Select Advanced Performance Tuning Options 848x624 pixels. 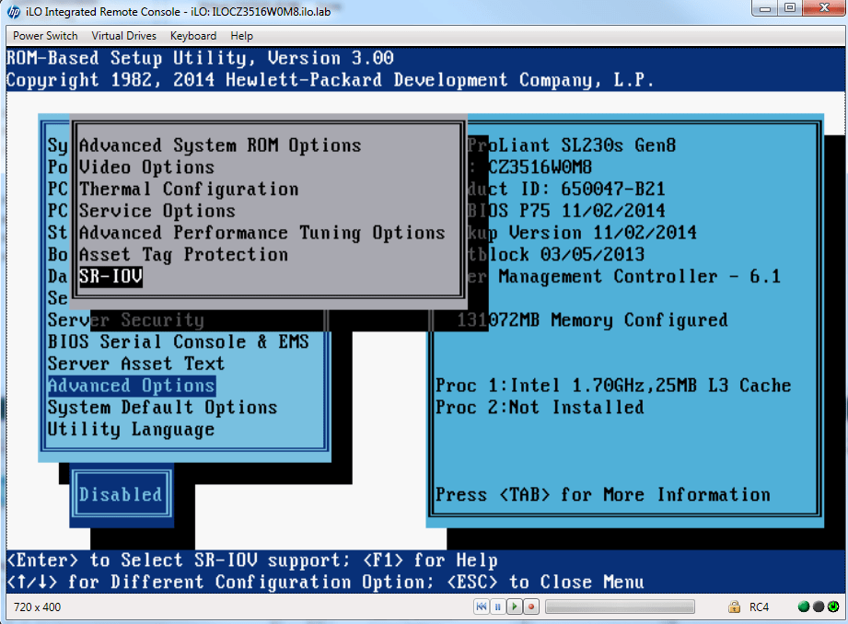pos(262,233)
